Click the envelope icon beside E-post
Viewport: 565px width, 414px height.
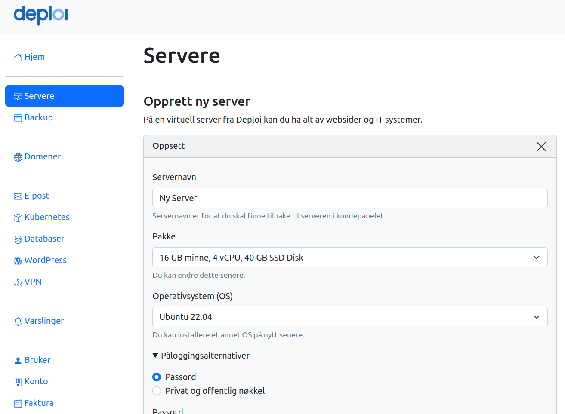tap(18, 196)
